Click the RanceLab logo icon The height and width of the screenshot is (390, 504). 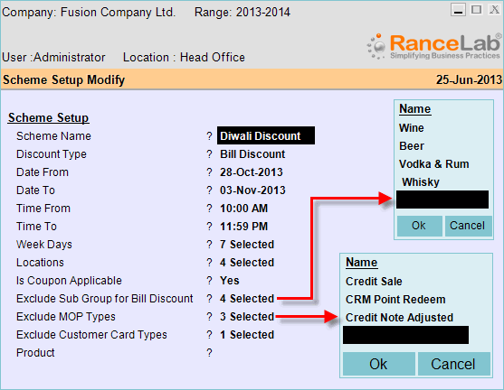click(376, 47)
